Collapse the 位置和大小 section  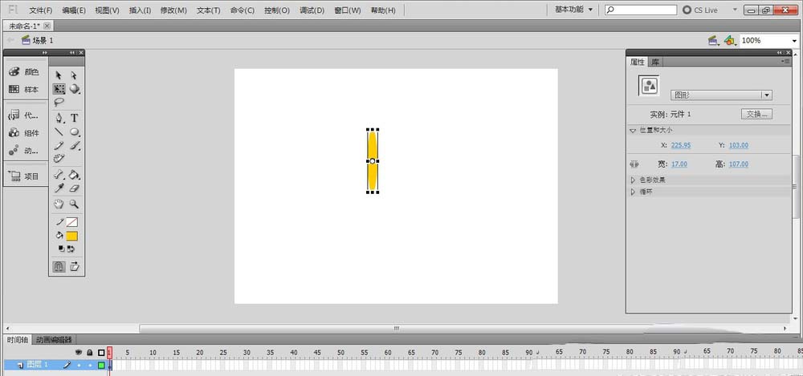[633, 131]
